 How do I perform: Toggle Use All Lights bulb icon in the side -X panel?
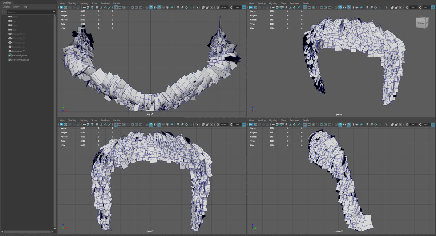[357, 124]
